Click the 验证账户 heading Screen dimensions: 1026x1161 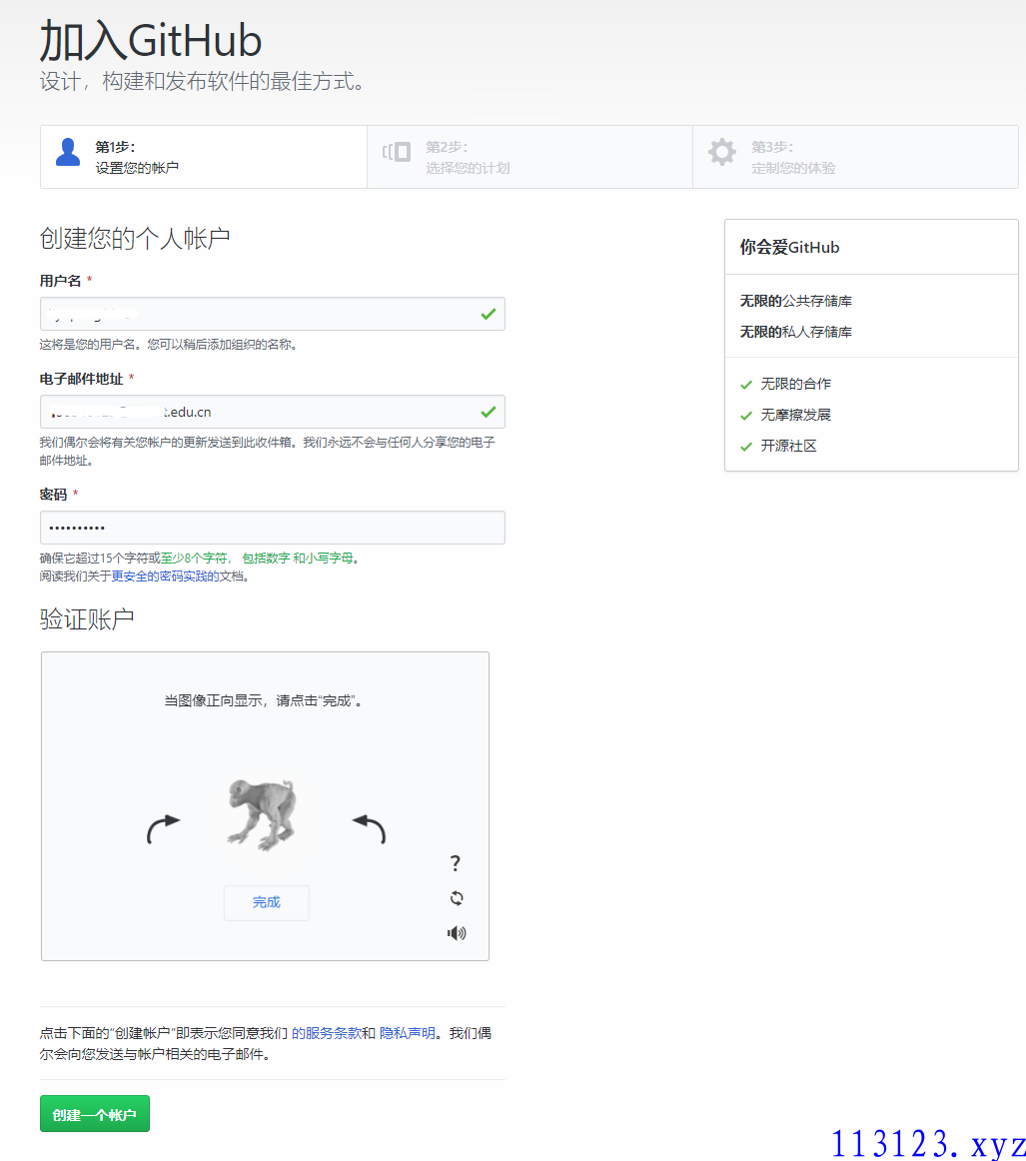coord(87,619)
